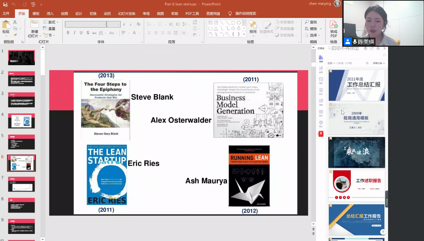
Task: Refresh the template panel header
Action: pyautogui.click(x=372, y=48)
